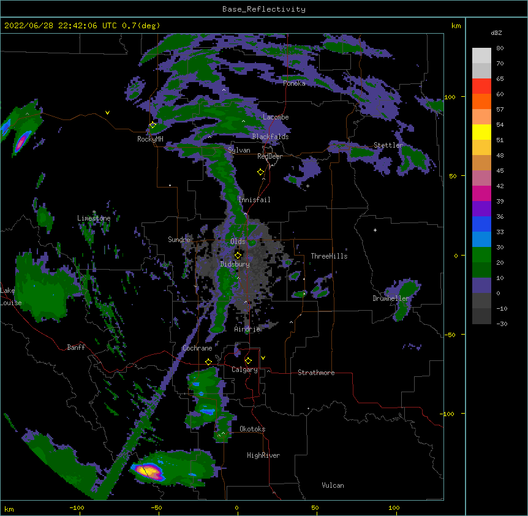The width and height of the screenshot is (528, 516).
Task: Click the Base_Reflectivity title
Action: point(264,9)
